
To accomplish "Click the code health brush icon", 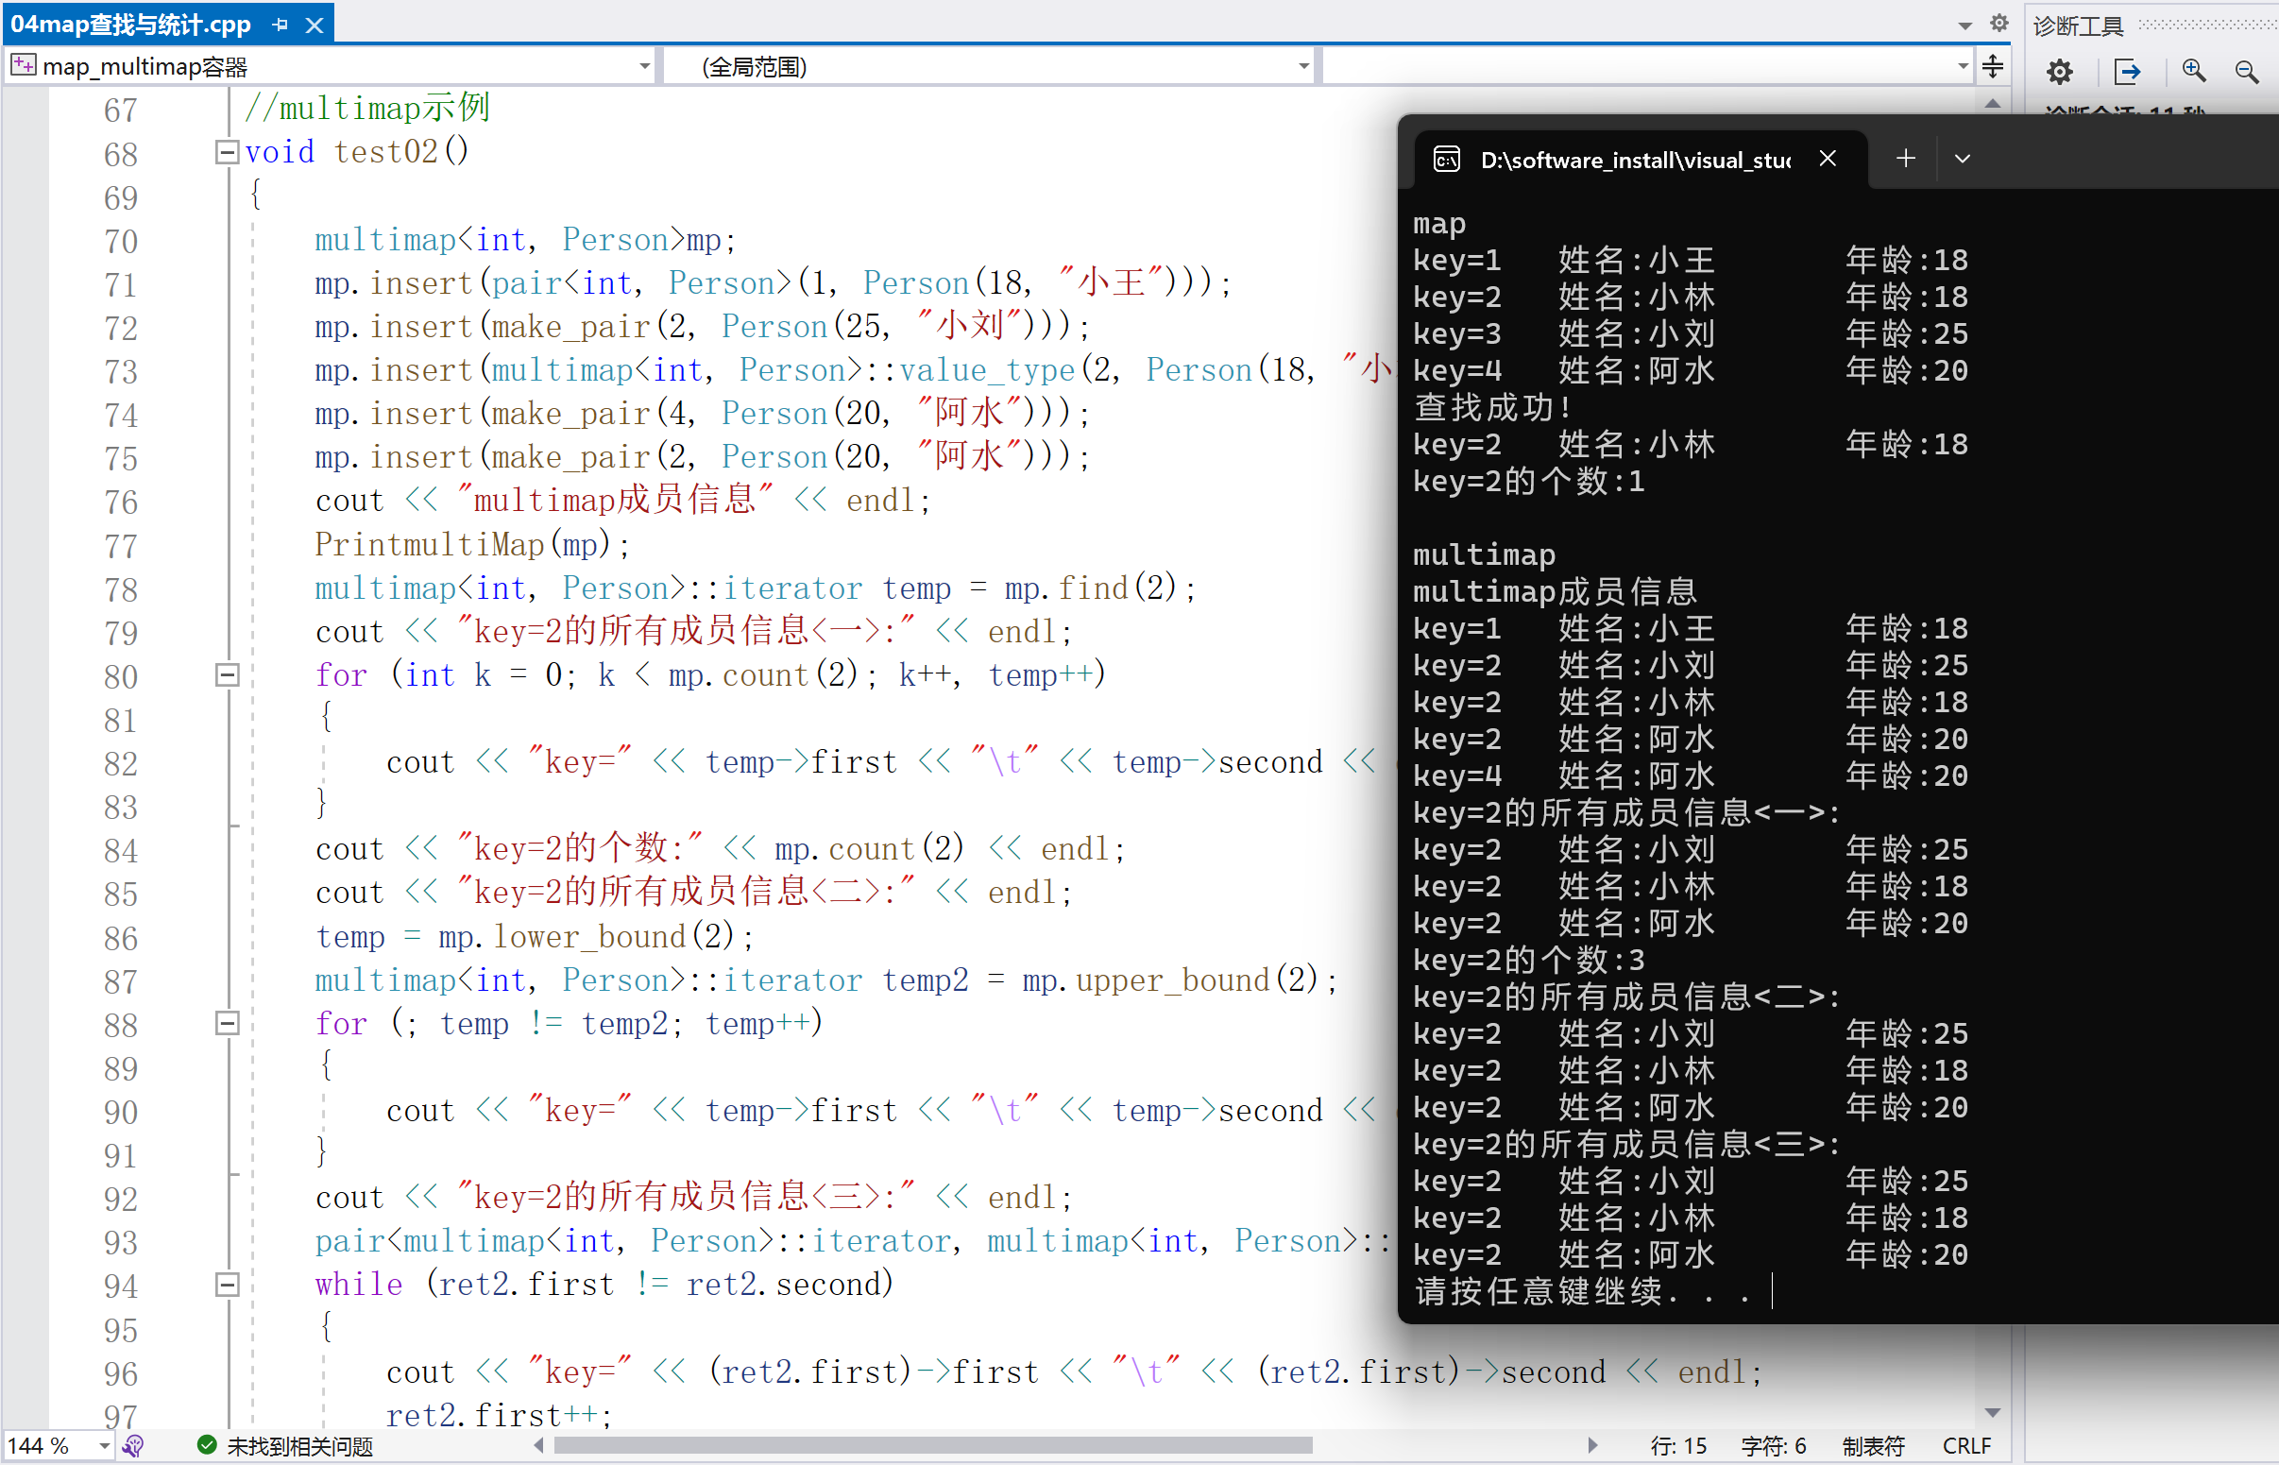I will point(134,1446).
